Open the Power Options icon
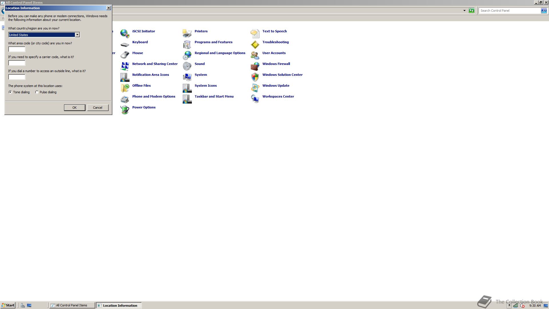This screenshot has width=549, height=309. coord(125,110)
